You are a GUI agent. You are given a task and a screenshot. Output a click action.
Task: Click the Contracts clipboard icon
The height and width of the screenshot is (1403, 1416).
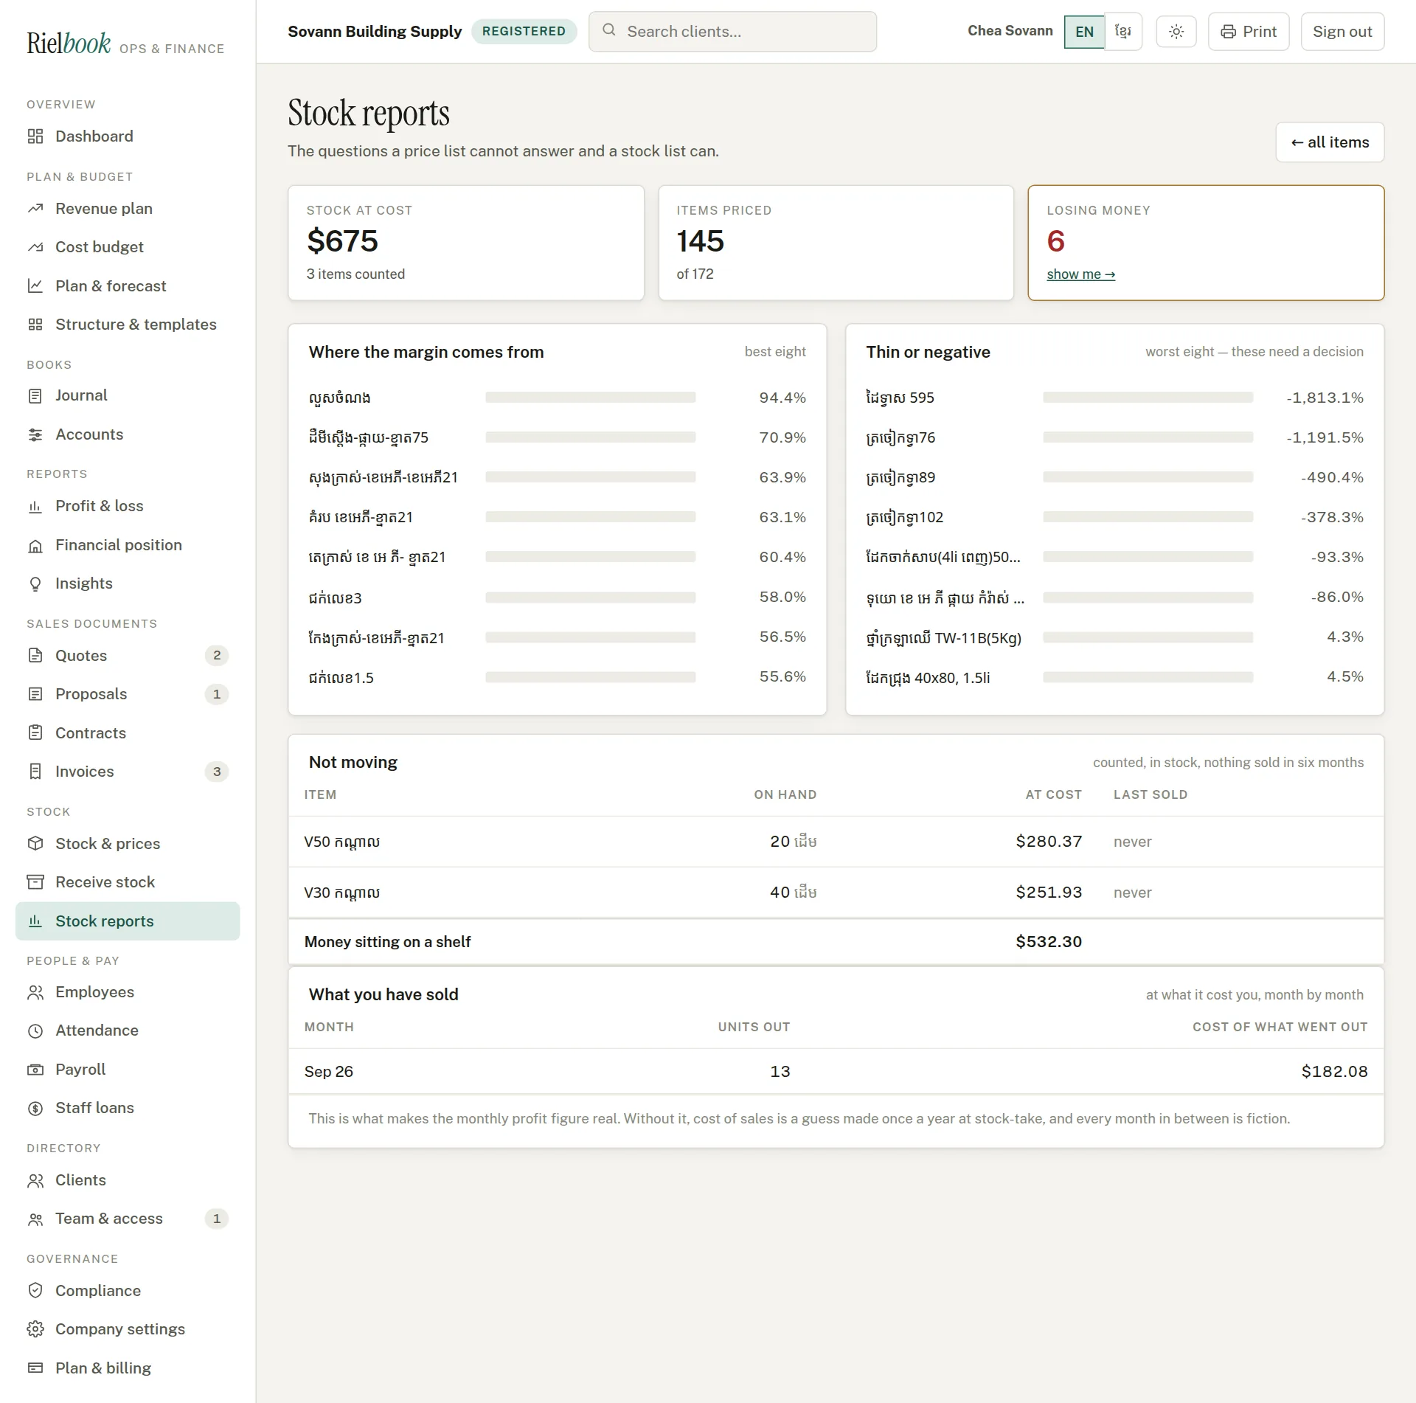(35, 732)
